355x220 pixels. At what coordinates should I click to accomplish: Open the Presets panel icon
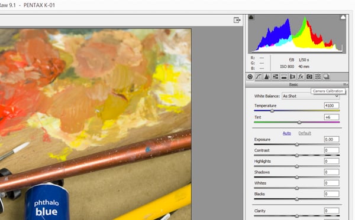click(318, 77)
